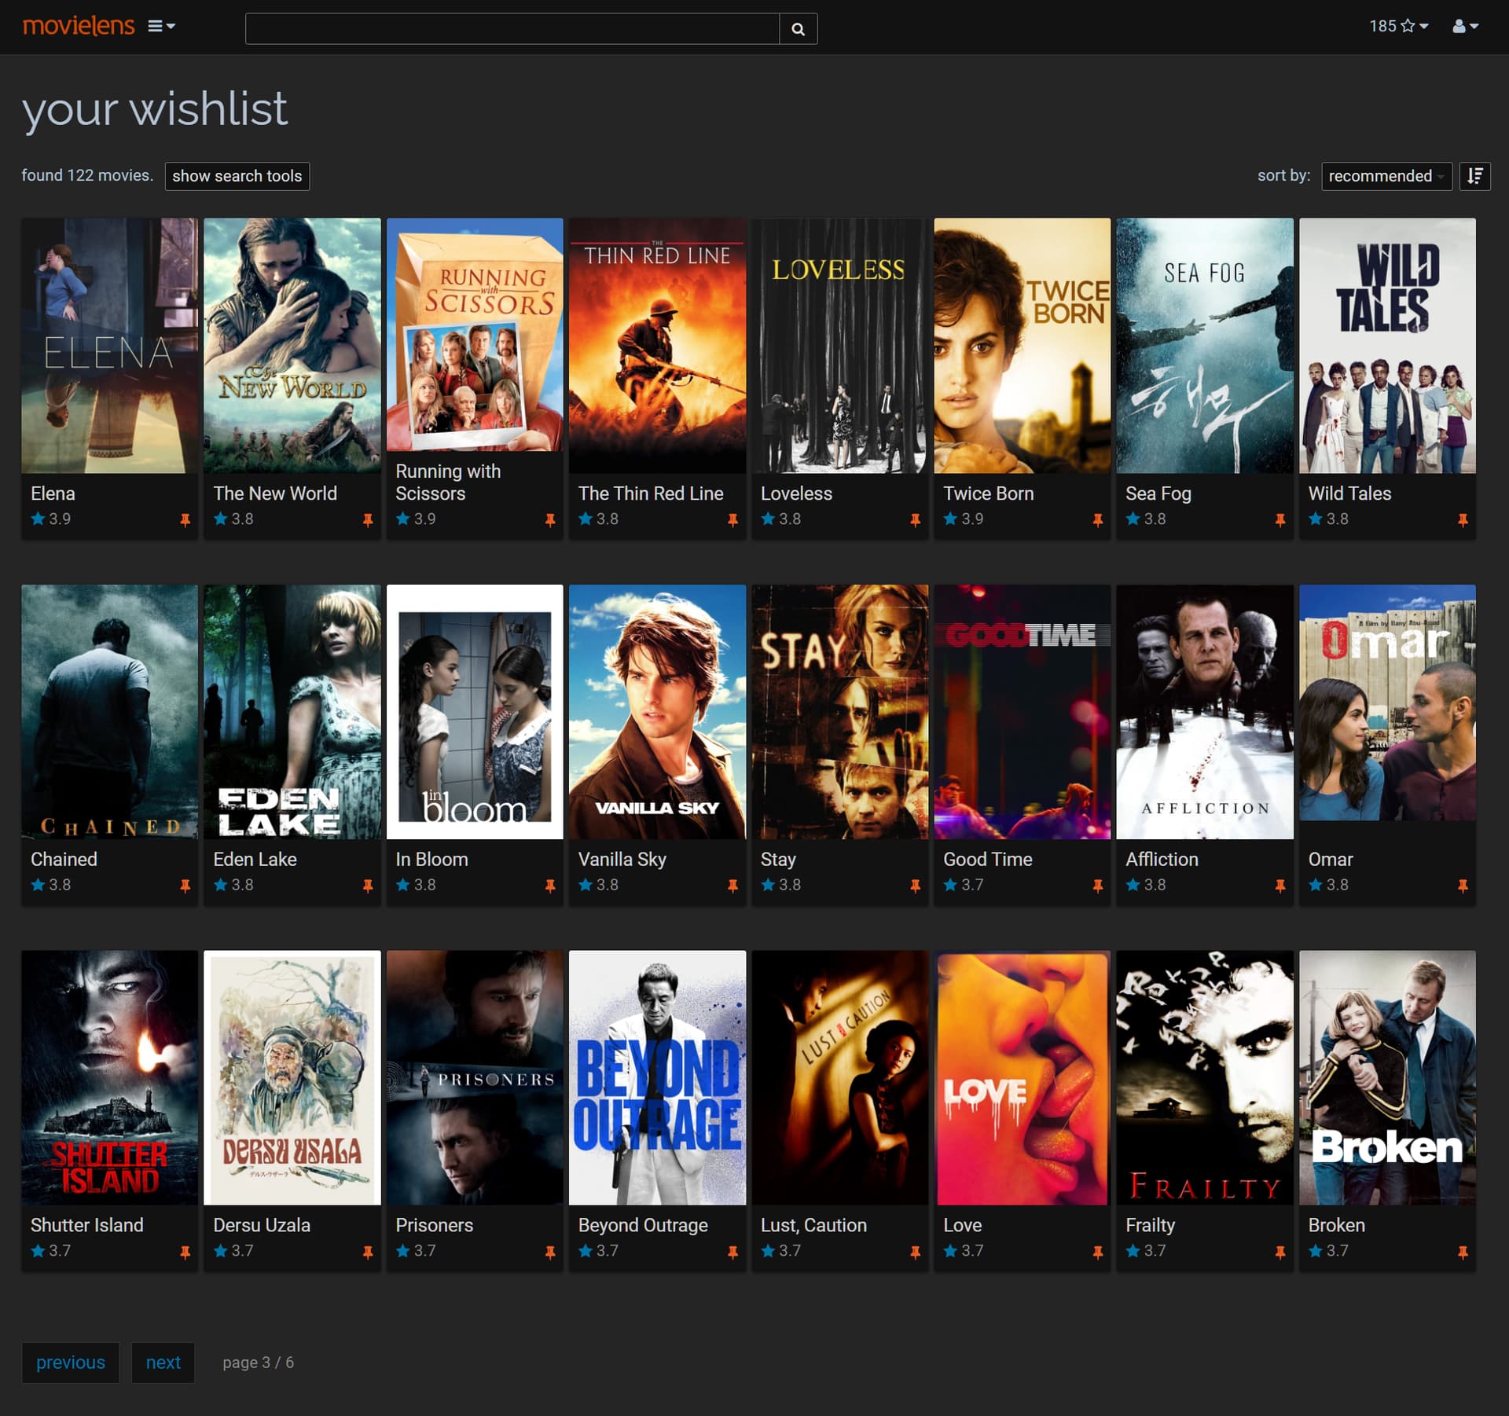The width and height of the screenshot is (1509, 1416).
Task: Toggle wishlist pin on The New World
Action: (x=368, y=519)
